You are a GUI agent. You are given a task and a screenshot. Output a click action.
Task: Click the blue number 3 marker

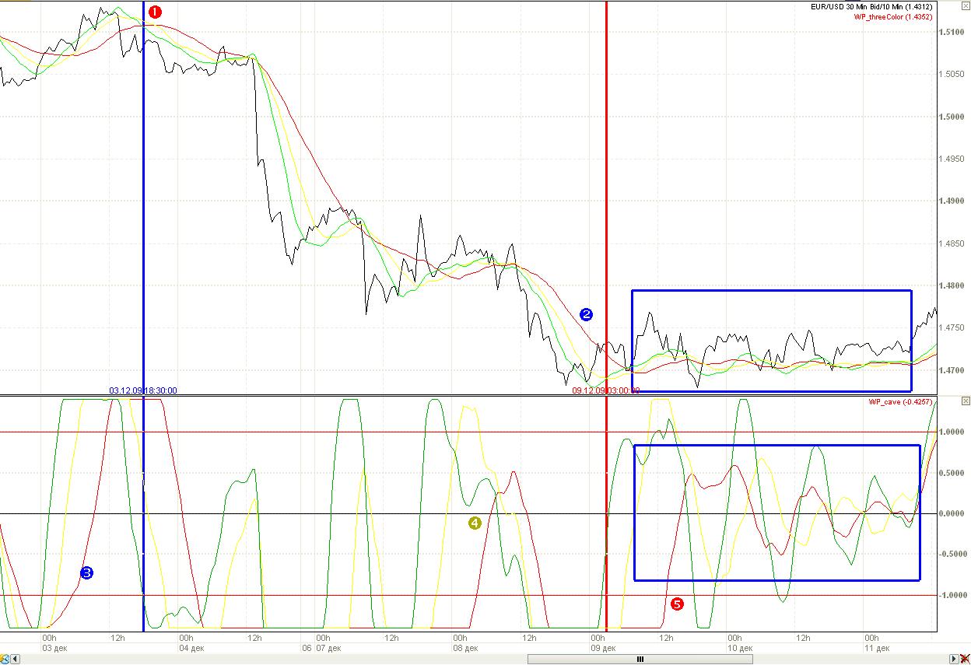(x=86, y=573)
